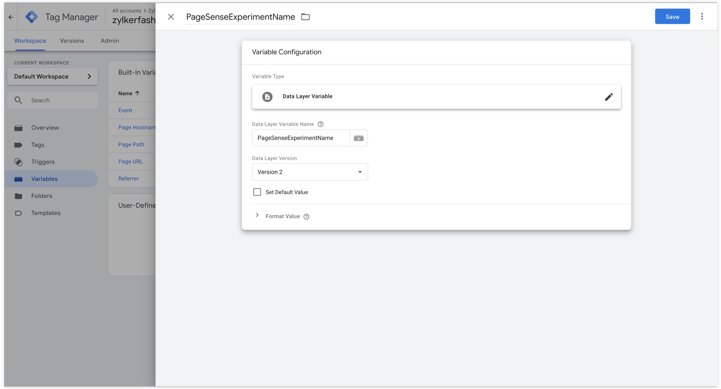
Task: Close the variable editor panel
Action: click(x=171, y=17)
